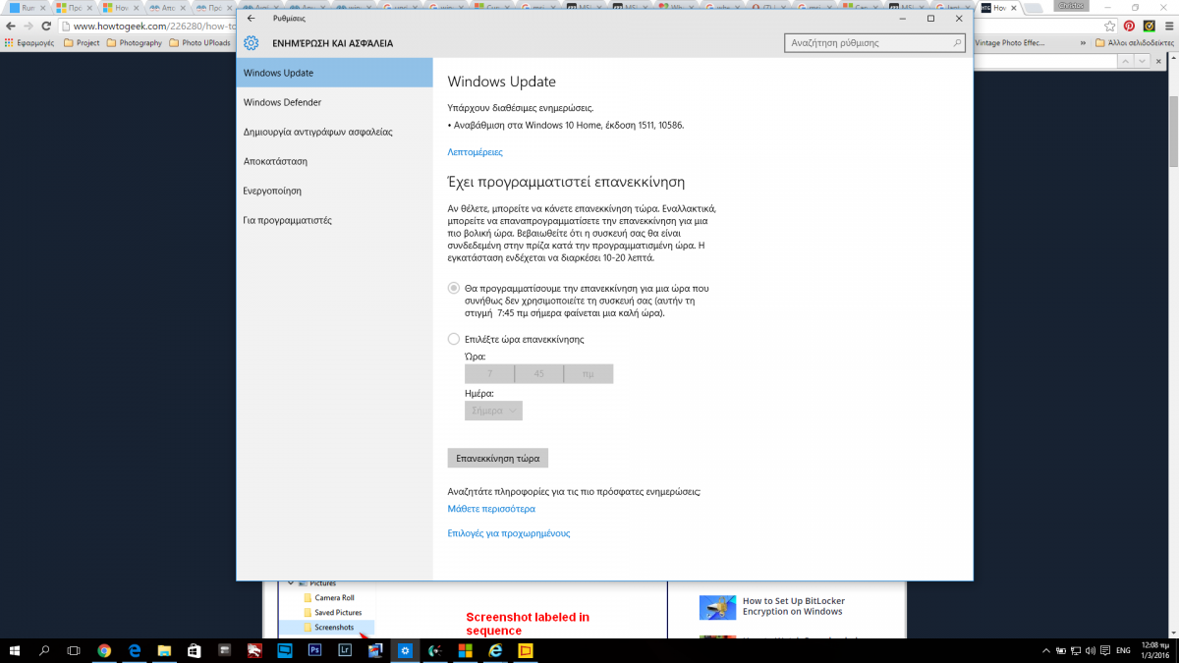Click the Settings back arrow
Image resolution: width=1179 pixels, height=663 pixels.
click(x=252, y=18)
